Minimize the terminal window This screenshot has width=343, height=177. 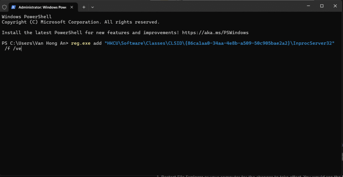(x=306, y=6)
